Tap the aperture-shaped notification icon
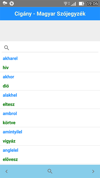 click(x=12, y=4)
